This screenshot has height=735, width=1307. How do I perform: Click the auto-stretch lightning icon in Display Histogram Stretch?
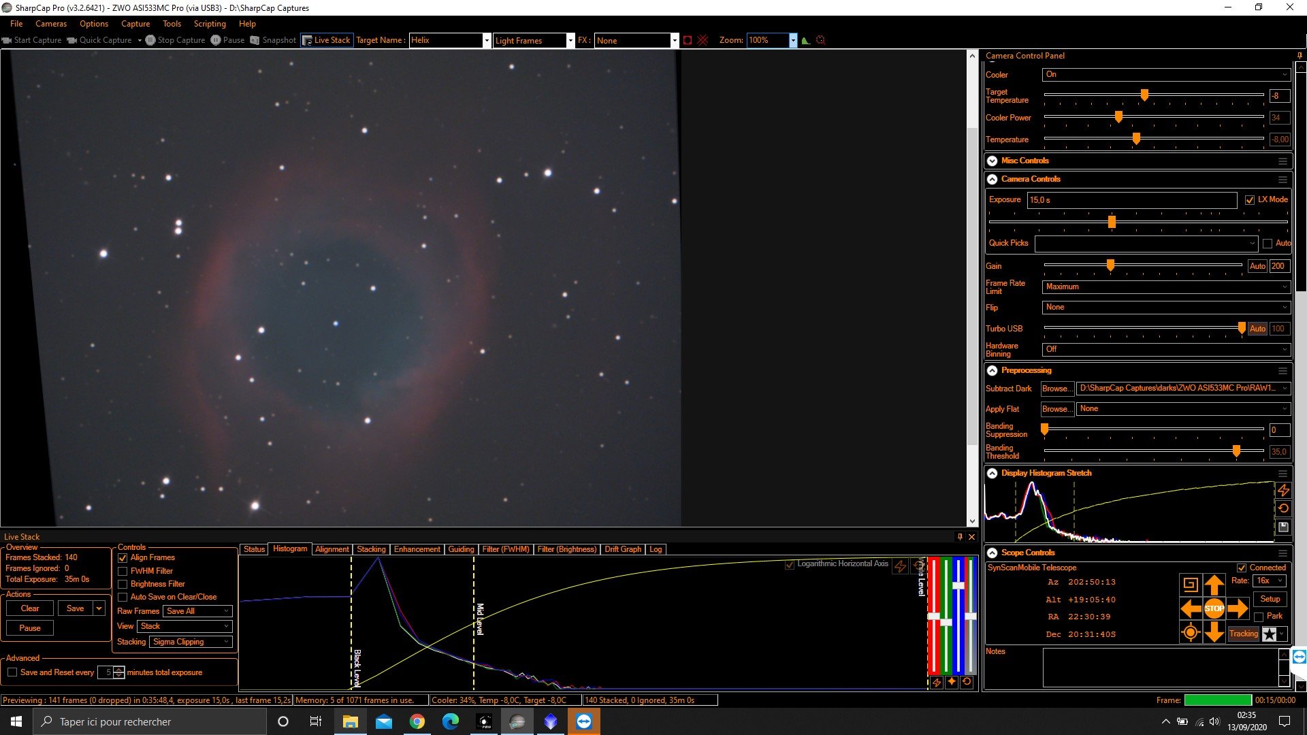(1283, 490)
